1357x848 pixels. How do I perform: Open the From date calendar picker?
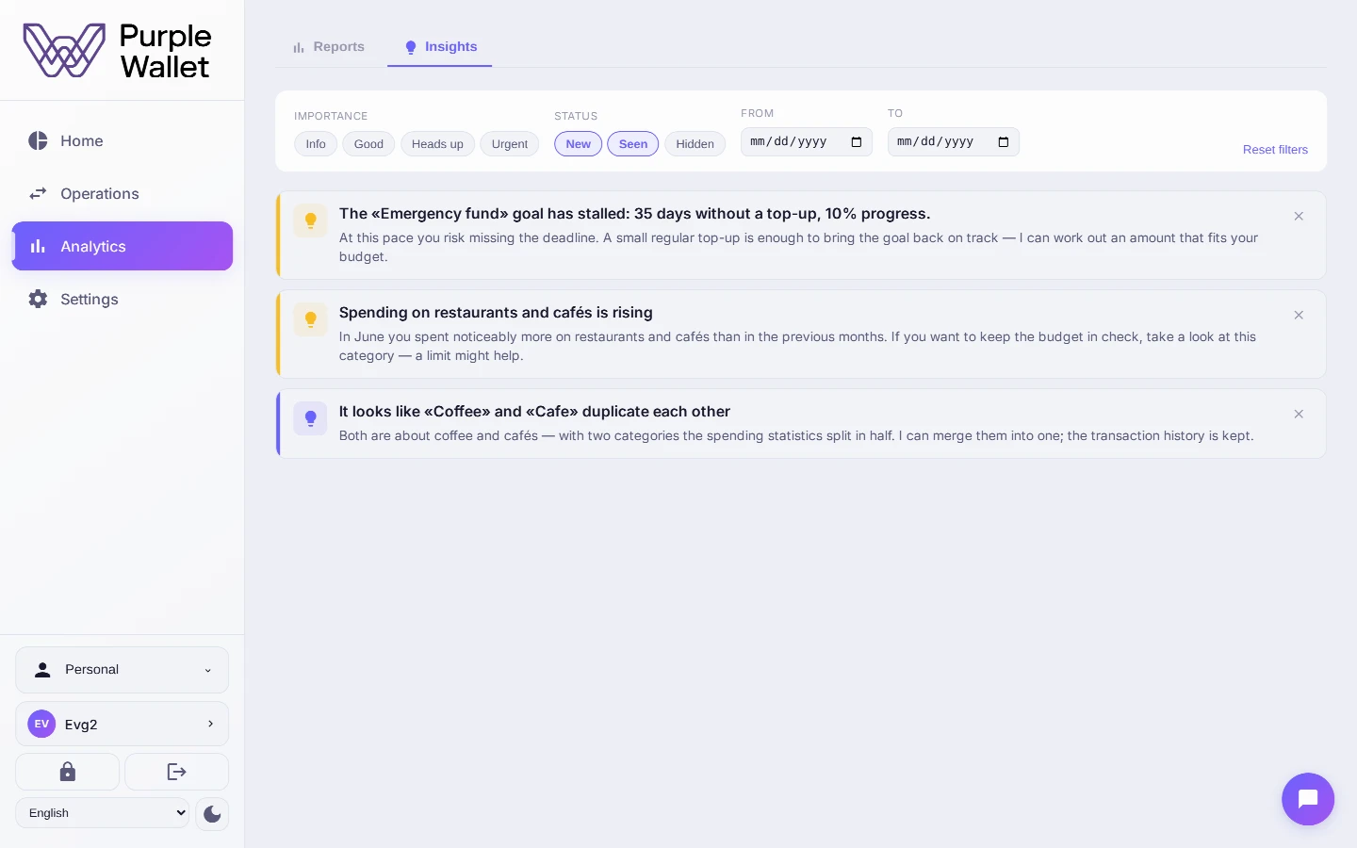coord(857,142)
